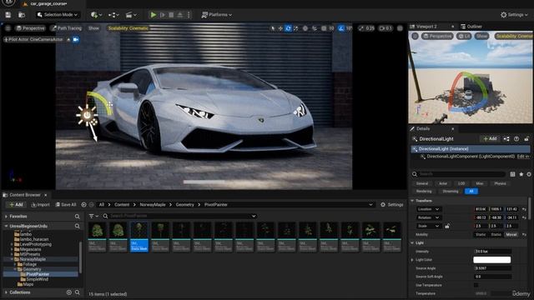Open the Platforms dropdown
The image size is (534, 300).
pyautogui.click(x=217, y=15)
